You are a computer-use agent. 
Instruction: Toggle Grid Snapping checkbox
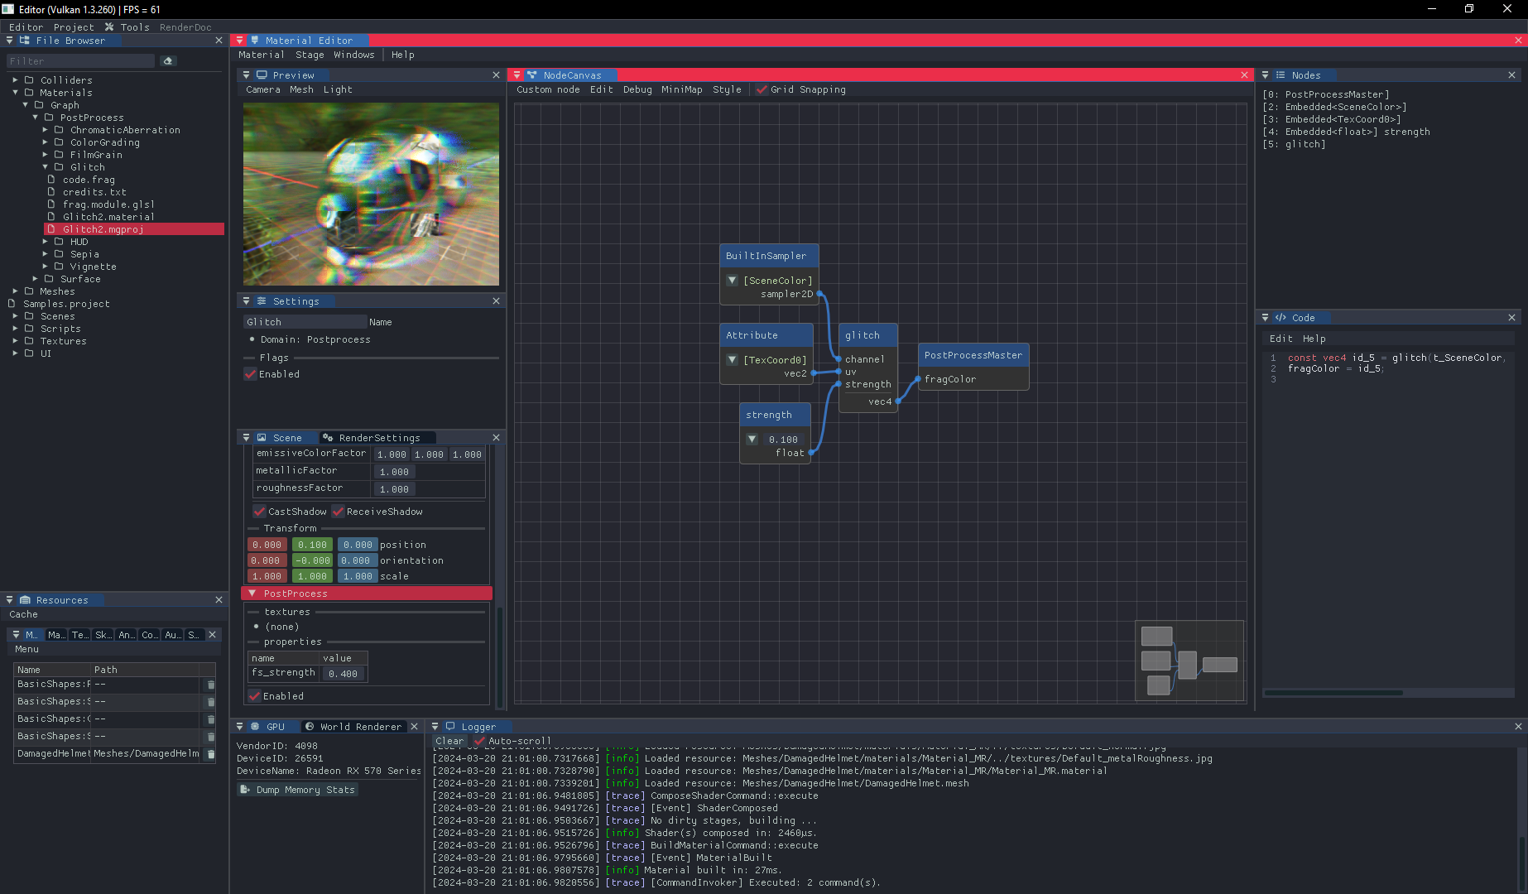click(x=762, y=90)
